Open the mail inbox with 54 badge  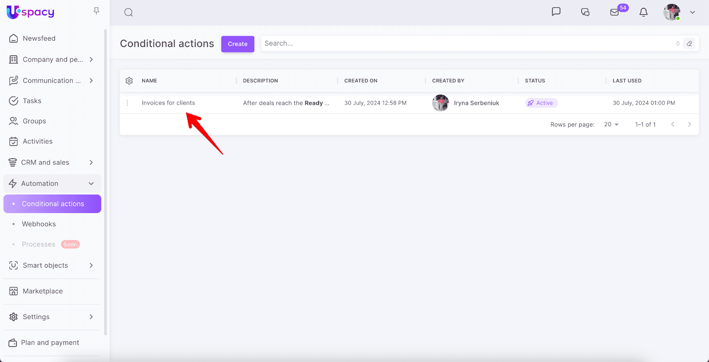coord(615,12)
